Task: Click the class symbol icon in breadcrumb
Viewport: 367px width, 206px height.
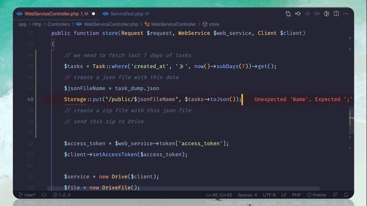Action: (x=147, y=24)
